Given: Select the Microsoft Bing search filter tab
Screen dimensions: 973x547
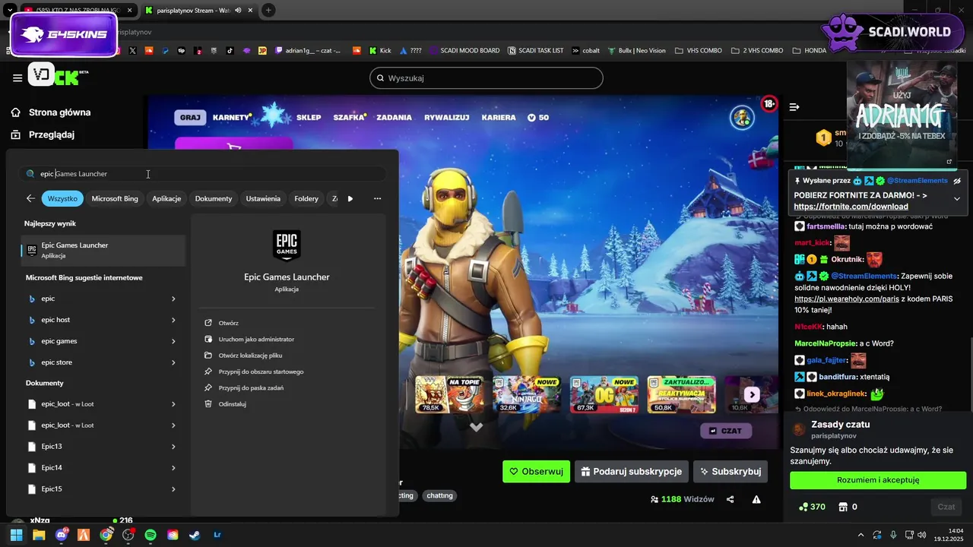Looking at the screenshot, I should point(115,198).
